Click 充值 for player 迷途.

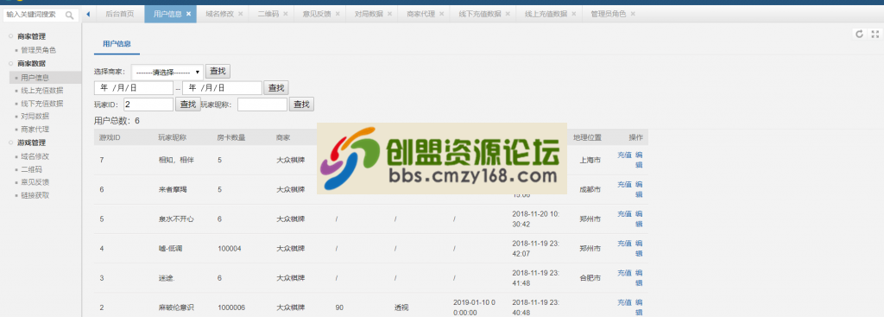coord(624,272)
